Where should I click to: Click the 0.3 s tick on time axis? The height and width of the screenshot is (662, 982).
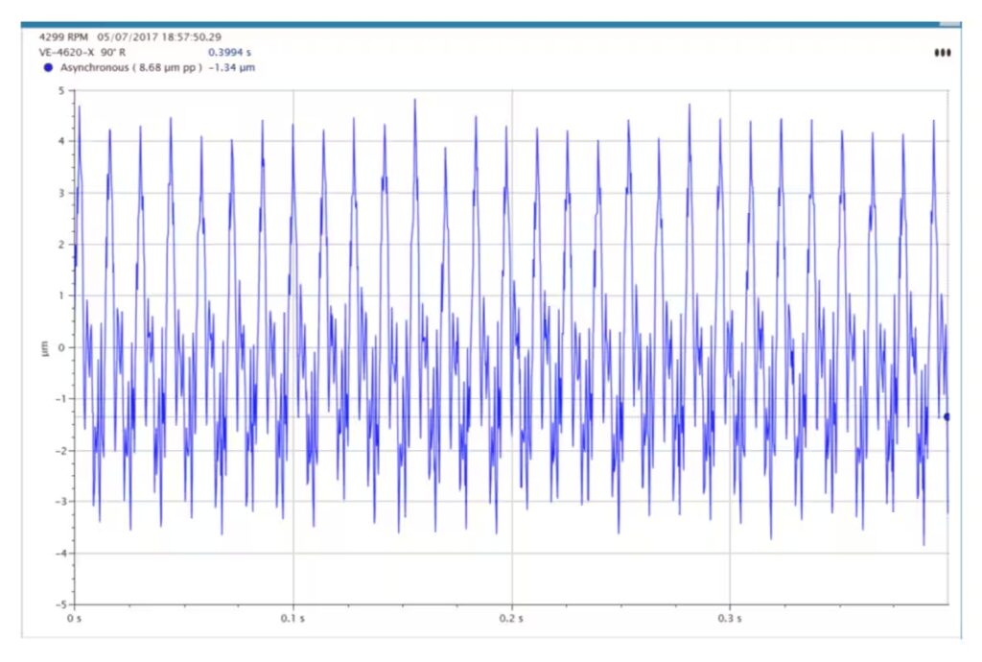coord(730,618)
